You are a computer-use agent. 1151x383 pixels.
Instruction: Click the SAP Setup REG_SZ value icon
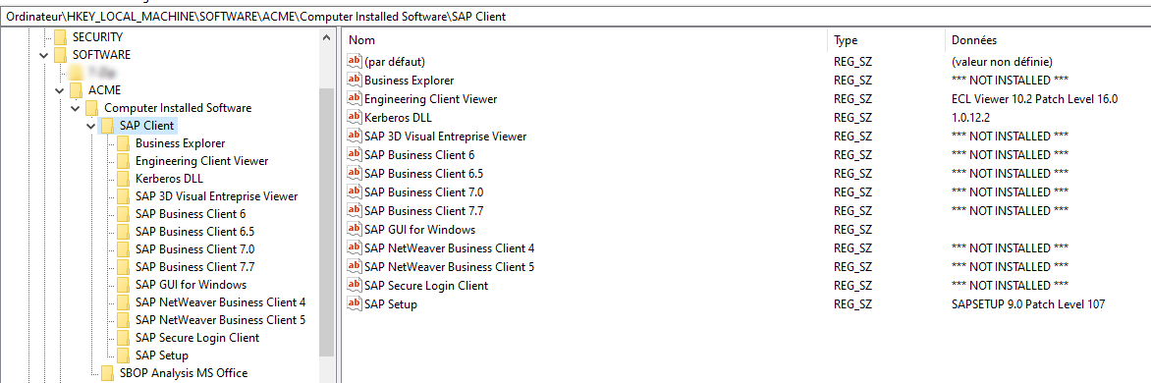(x=355, y=303)
